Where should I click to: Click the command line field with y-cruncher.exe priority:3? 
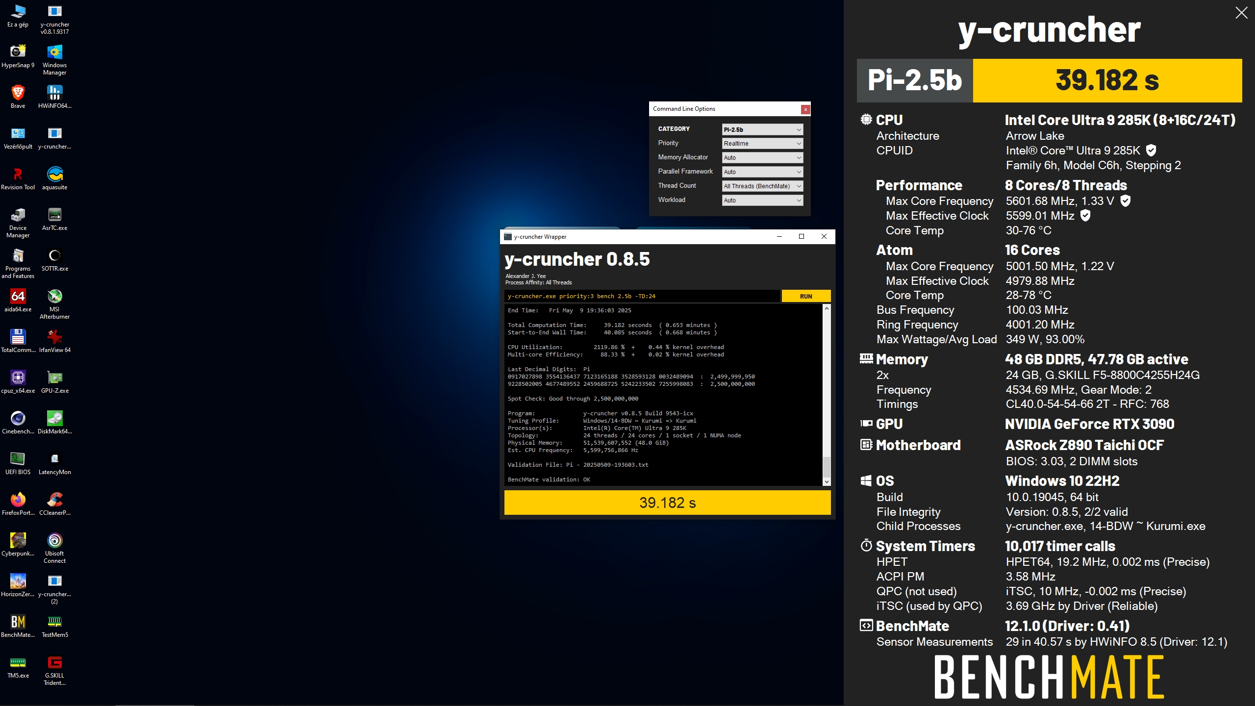tap(642, 296)
